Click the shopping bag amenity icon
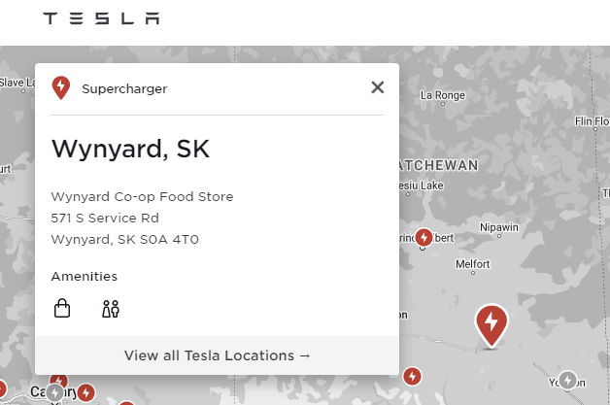Viewport: 610px width, 405px height. click(62, 309)
